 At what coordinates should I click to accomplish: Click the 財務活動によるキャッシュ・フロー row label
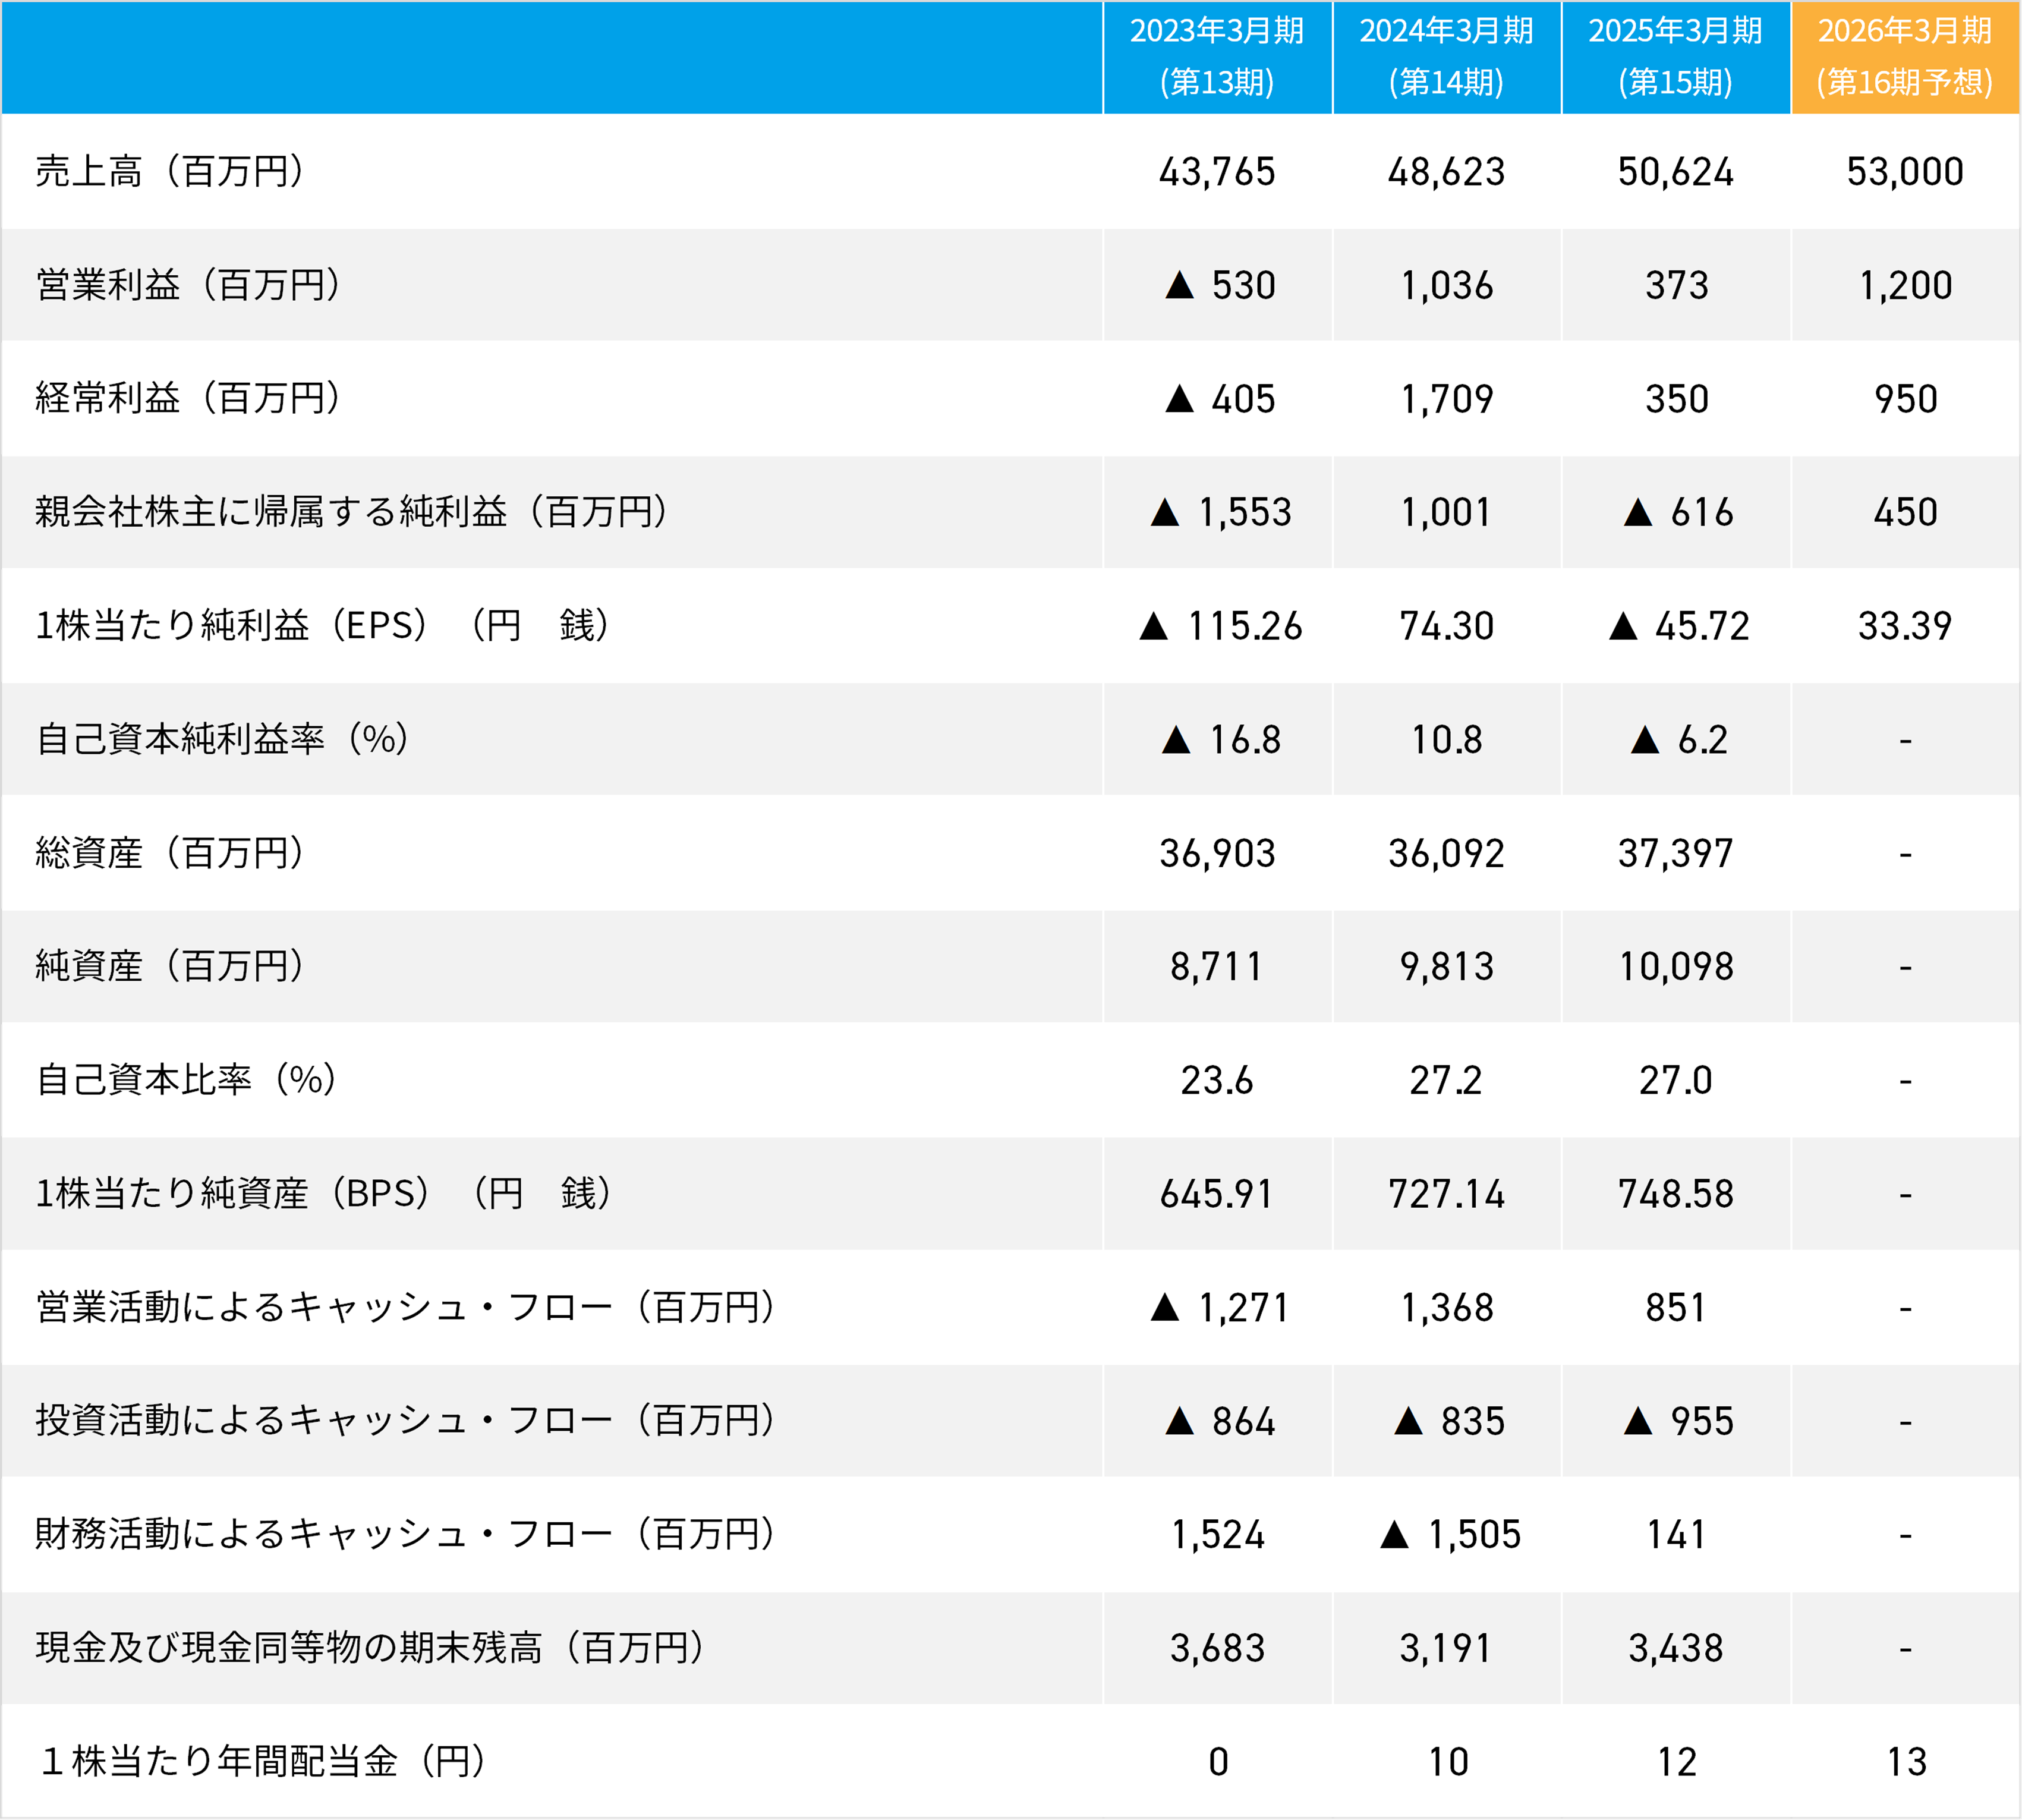click(x=405, y=1534)
